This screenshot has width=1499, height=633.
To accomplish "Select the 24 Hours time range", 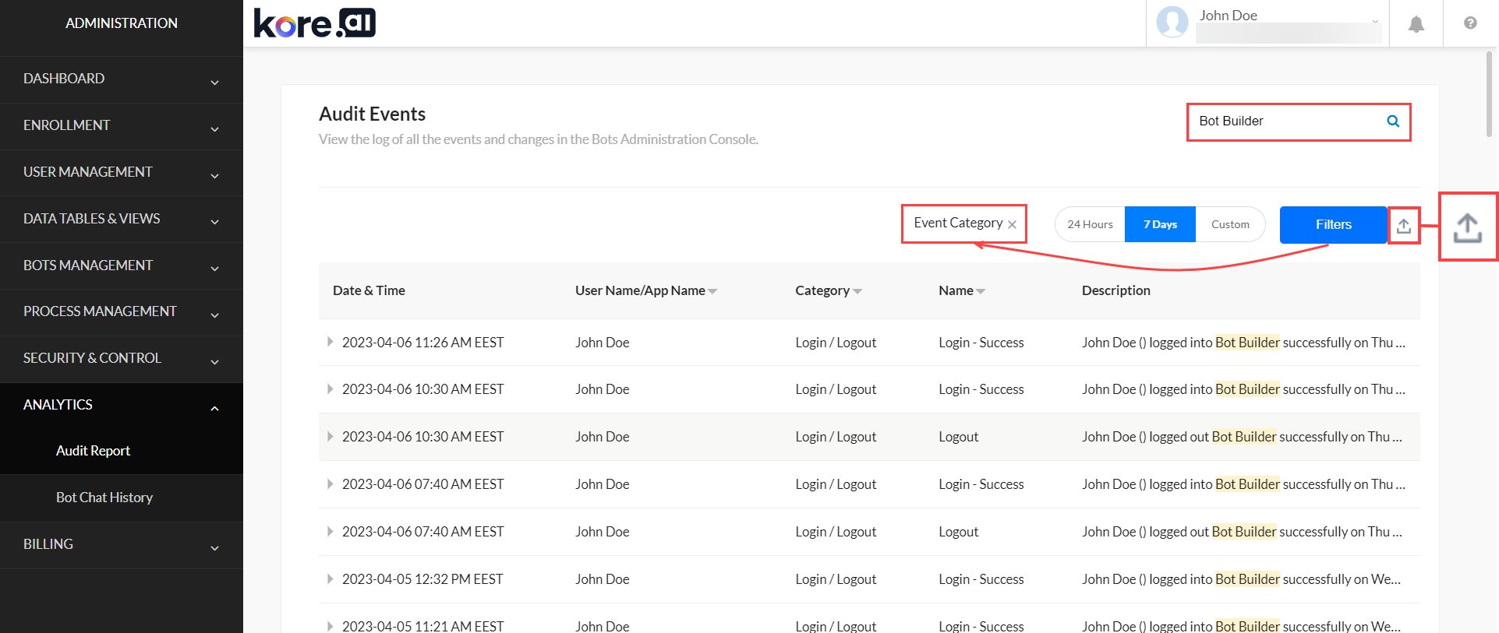I will point(1090,224).
